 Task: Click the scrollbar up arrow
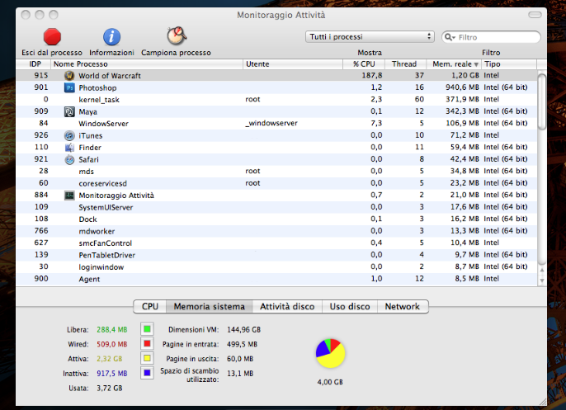pyautogui.click(x=542, y=270)
